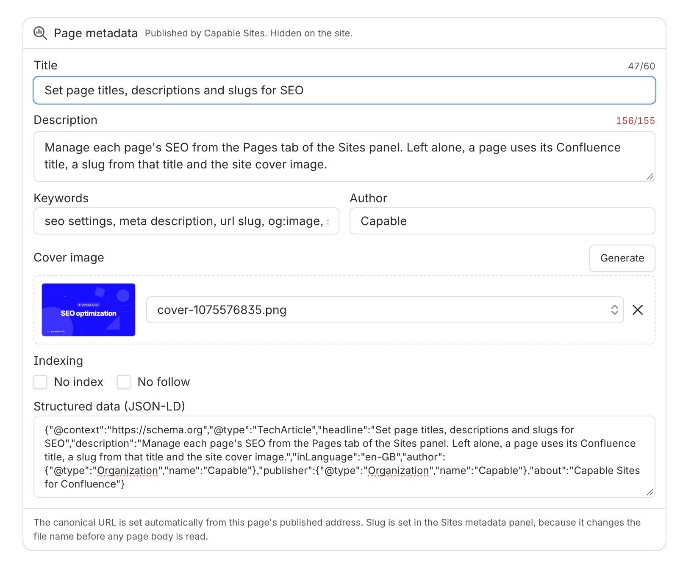The height and width of the screenshot is (573, 683).
Task: Grab the JSON-LD textarea resize handle
Action: (650, 492)
